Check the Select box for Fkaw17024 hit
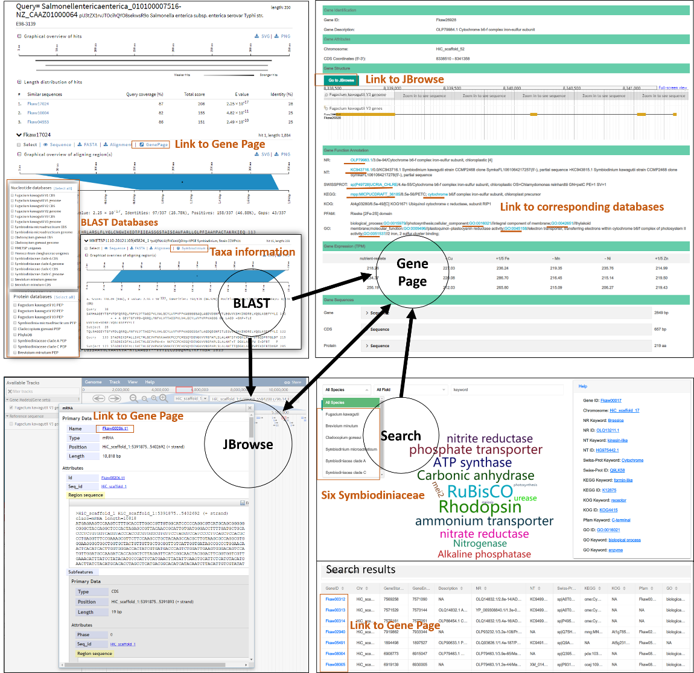 coord(19,145)
